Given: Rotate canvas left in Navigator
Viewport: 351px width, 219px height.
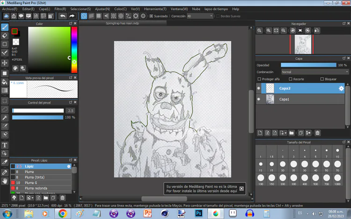Looking at the screenshot, I should [x=293, y=30].
